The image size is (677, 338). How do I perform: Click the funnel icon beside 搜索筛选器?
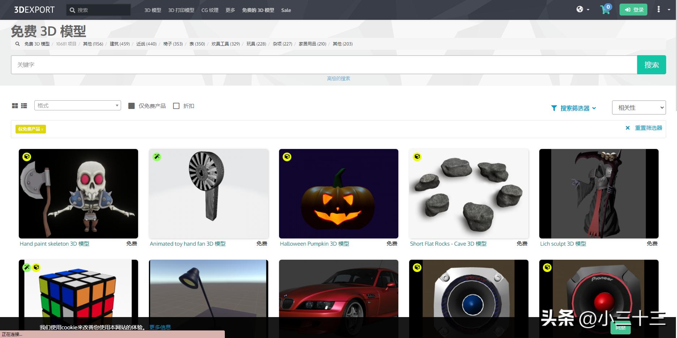(x=554, y=108)
